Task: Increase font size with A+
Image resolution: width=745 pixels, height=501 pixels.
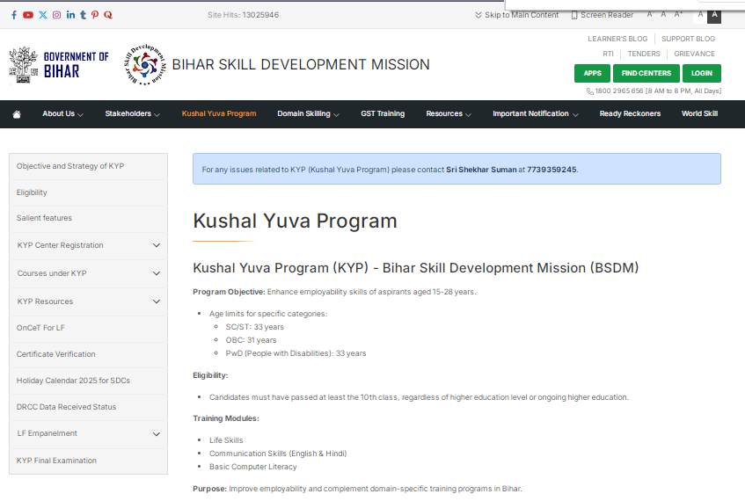Action: click(x=678, y=15)
